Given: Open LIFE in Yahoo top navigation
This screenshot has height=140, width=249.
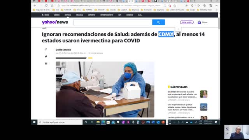Looking at the screenshot, I should [x=120, y=15].
